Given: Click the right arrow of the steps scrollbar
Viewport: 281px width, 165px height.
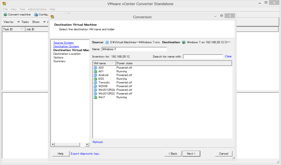Looking at the screenshot, I should point(87,144).
